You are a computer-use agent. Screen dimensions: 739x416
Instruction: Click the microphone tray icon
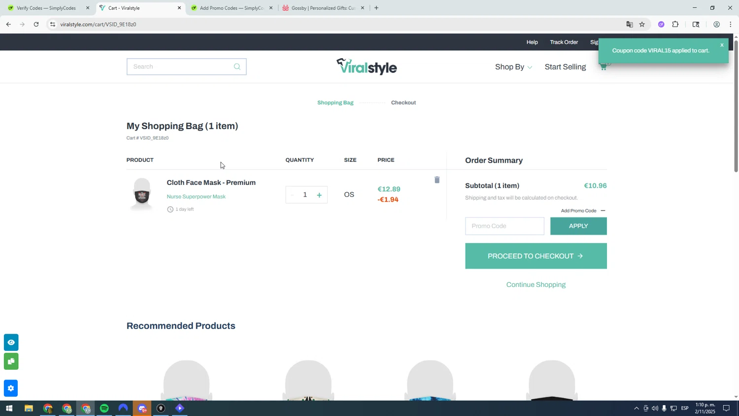[664, 409]
